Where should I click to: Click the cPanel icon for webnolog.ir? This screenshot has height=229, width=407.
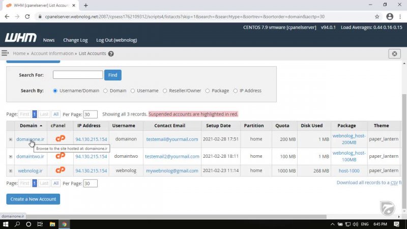click(60, 170)
